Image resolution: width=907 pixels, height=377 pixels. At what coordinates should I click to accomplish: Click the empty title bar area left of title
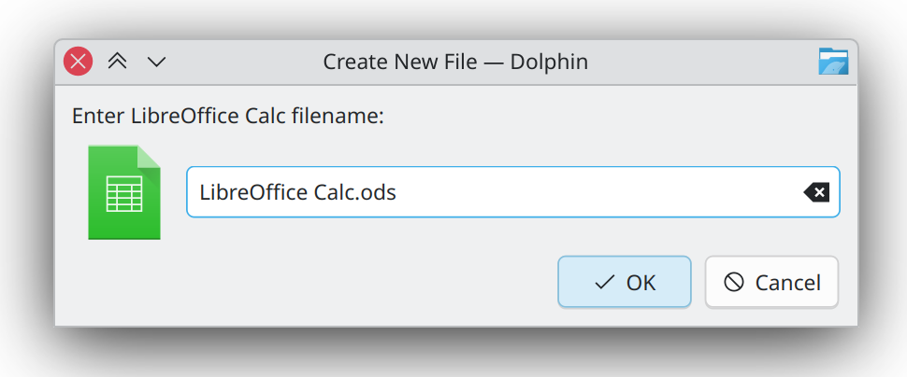[x=243, y=62]
